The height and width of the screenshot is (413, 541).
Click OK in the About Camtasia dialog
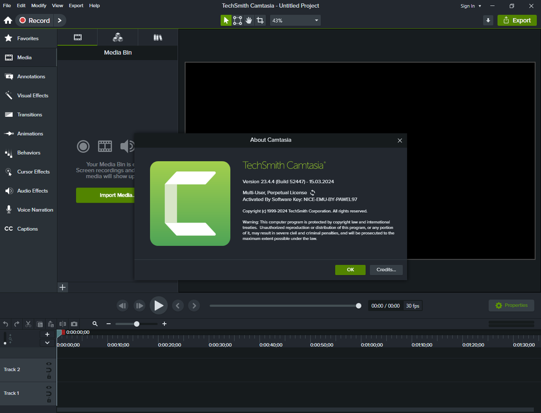pos(350,269)
